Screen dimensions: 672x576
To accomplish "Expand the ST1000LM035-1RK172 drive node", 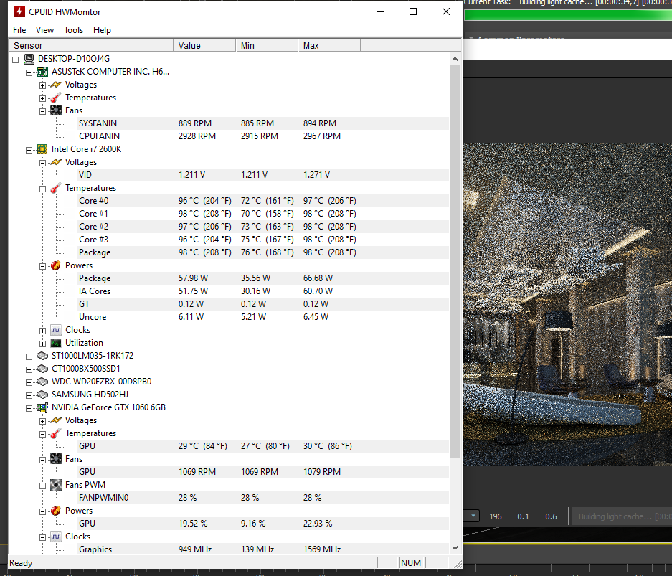I will tap(29, 357).
